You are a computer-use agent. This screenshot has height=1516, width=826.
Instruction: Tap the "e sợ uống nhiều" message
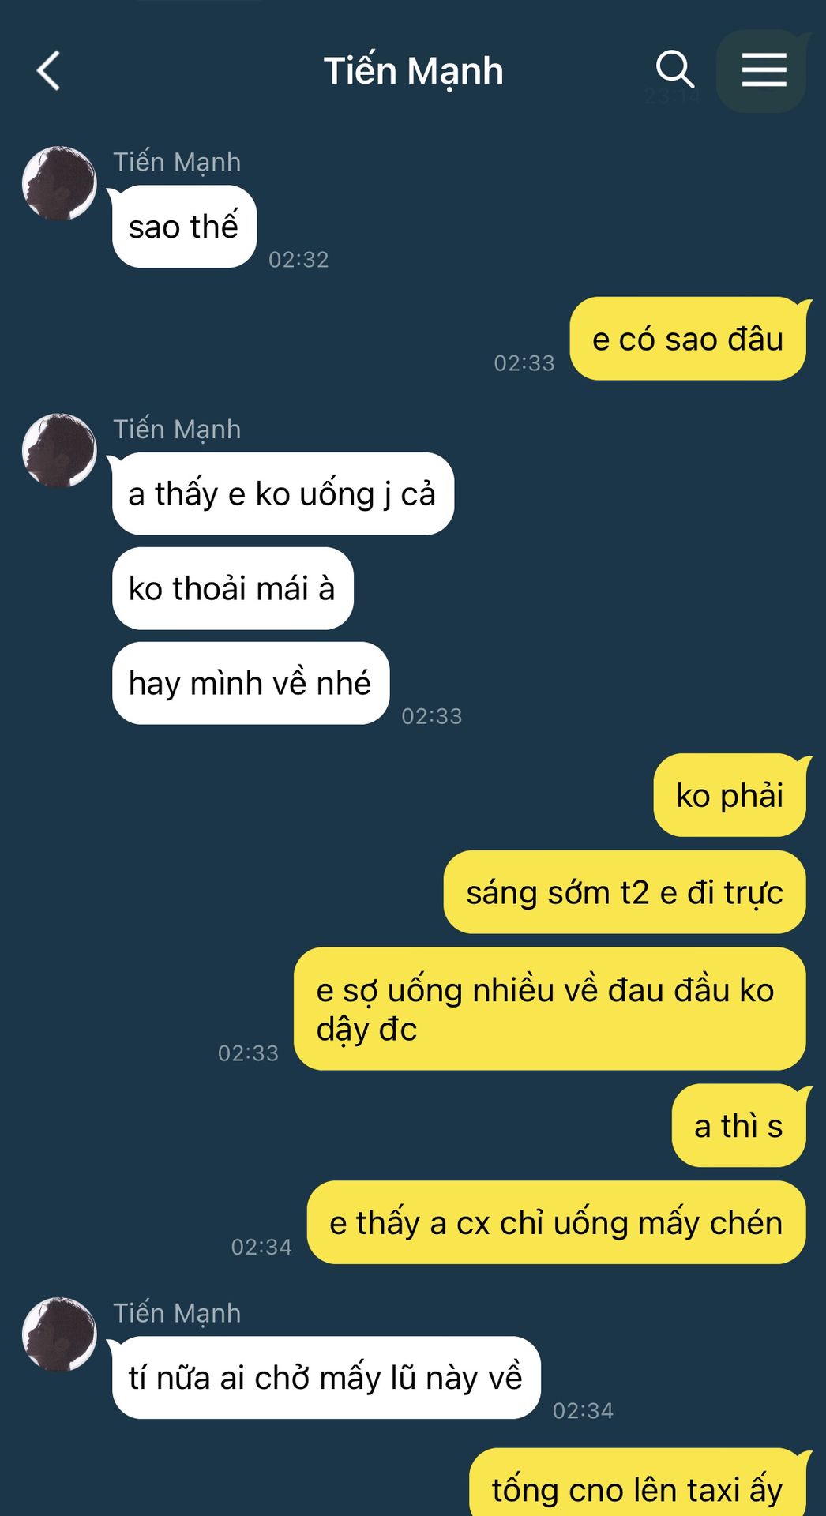(x=550, y=1009)
